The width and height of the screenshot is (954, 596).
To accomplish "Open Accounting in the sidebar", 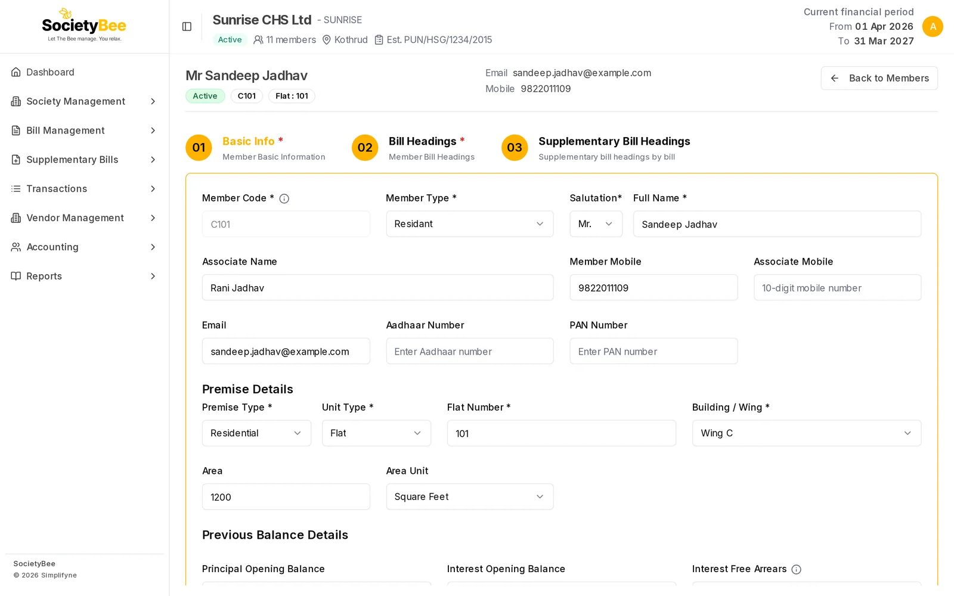I will pos(85,247).
